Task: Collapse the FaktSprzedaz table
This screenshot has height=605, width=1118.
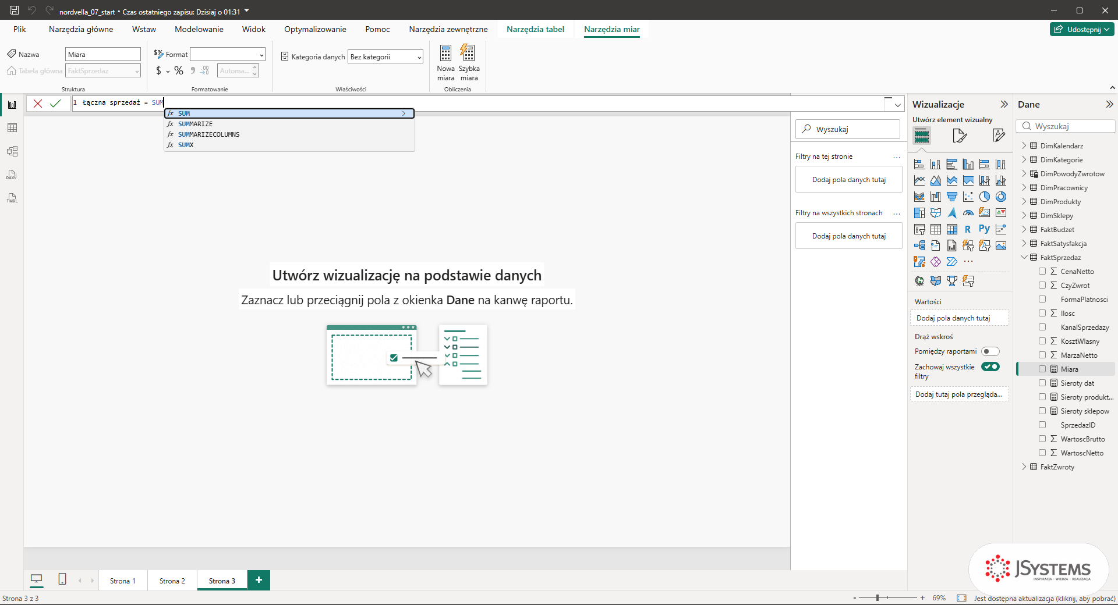Action: pyautogui.click(x=1024, y=258)
